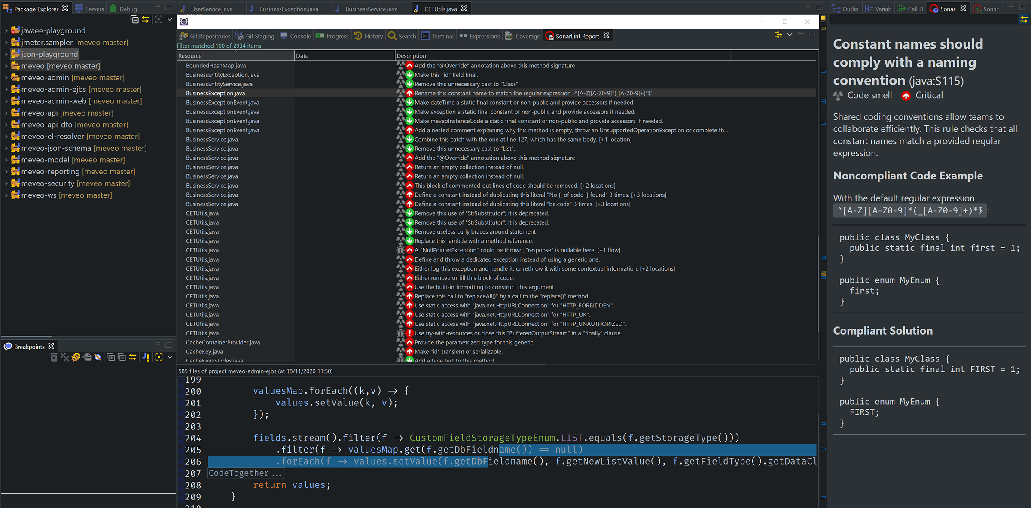Select CETUtils.java try-with-resources issue row
Screen dimensions: 1031x508
[496, 333]
